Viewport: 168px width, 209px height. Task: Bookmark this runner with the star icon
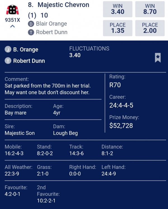pyautogui.click(x=158, y=58)
